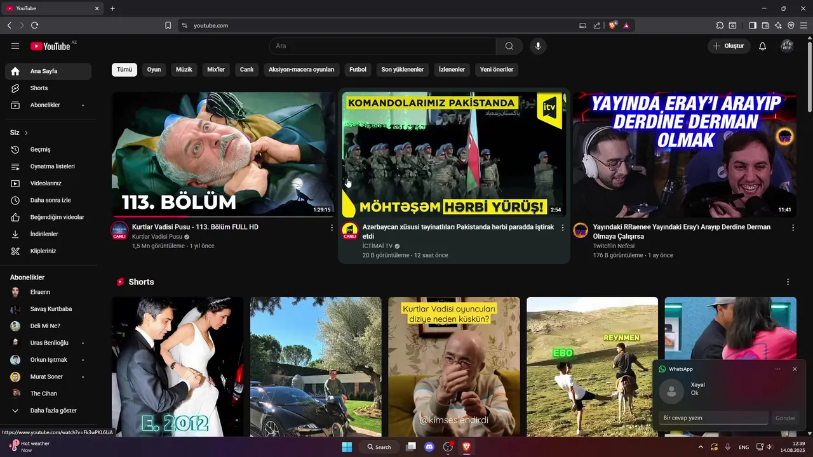Go back in browser history
The image size is (813, 457).
click(x=9, y=25)
